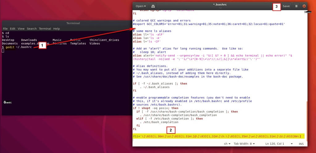Click the new document icon in gedit
The image size is (316, 153).
153,6
